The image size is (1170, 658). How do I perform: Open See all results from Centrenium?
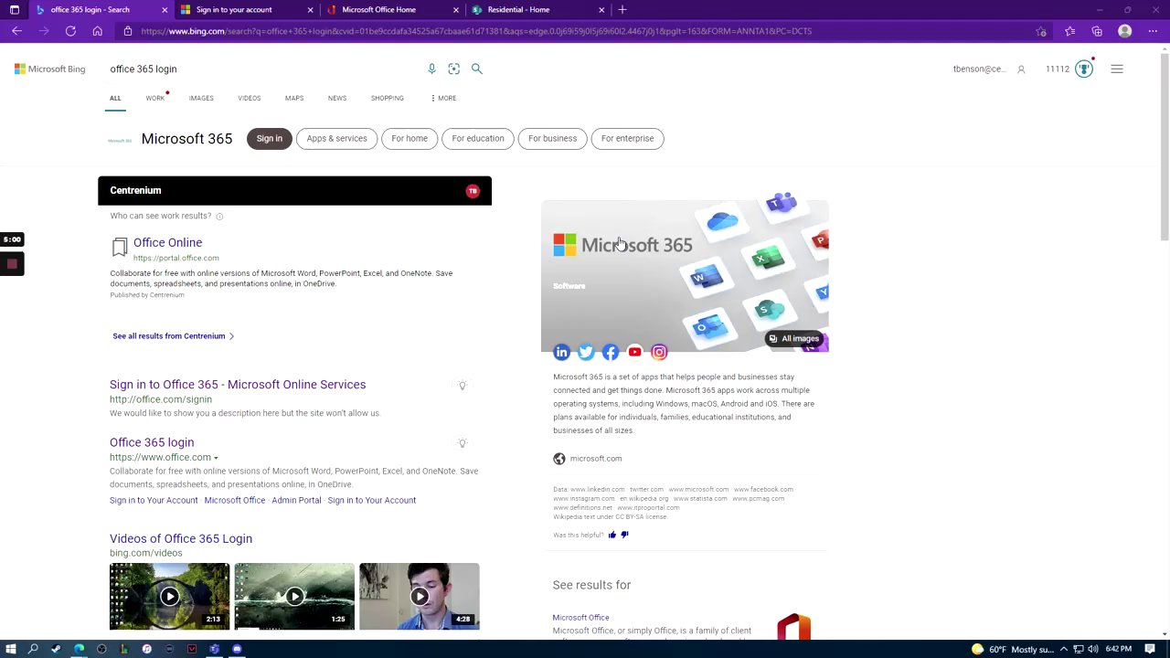pos(173,336)
